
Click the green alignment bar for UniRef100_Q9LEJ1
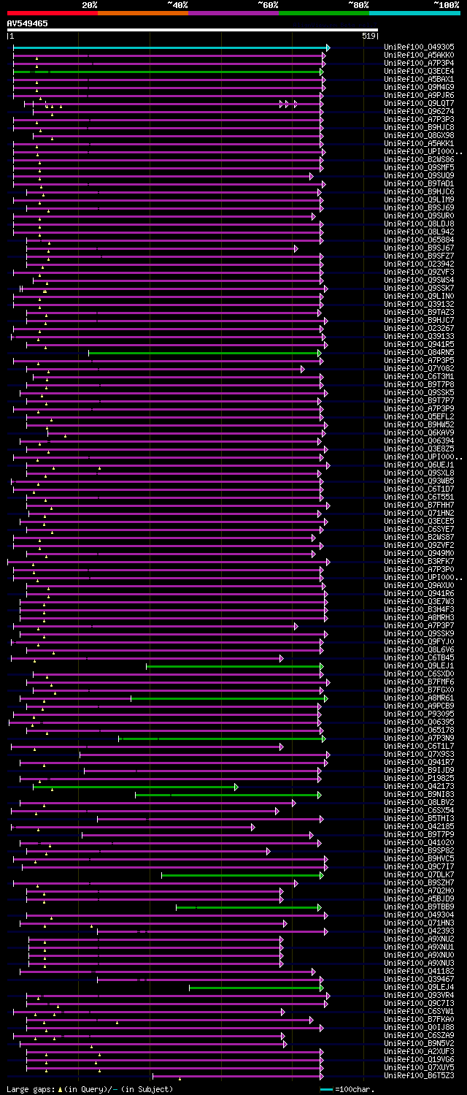[x=234, y=666]
